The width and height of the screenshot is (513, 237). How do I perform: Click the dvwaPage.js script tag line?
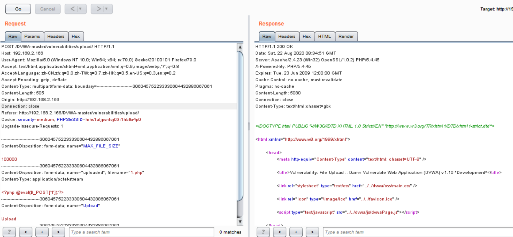(348, 212)
